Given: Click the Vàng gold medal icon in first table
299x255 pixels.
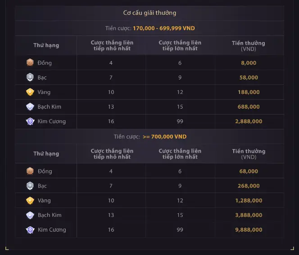Looking at the screenshot, I should pos(30,92).
